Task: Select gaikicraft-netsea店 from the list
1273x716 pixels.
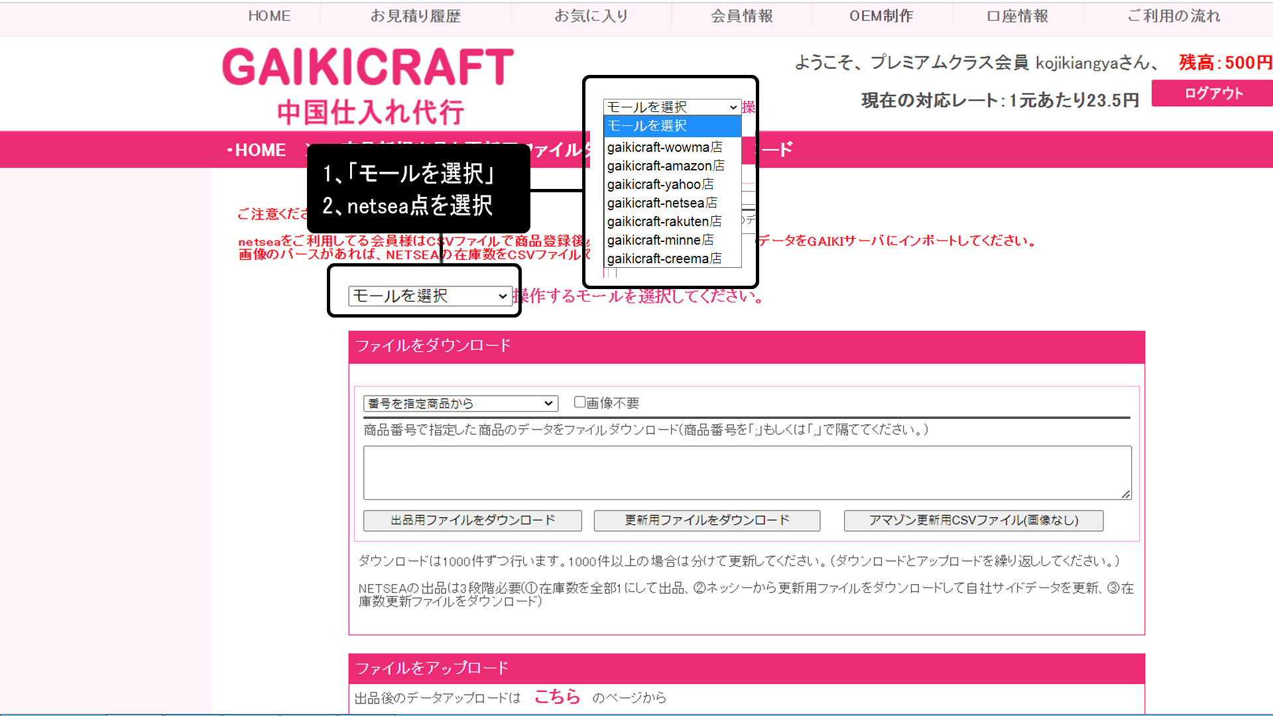Action: click(x=662, y=203)
